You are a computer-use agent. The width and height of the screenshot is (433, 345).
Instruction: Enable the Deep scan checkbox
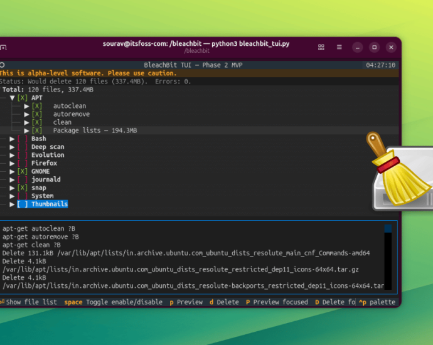click(x=23, y=147)
